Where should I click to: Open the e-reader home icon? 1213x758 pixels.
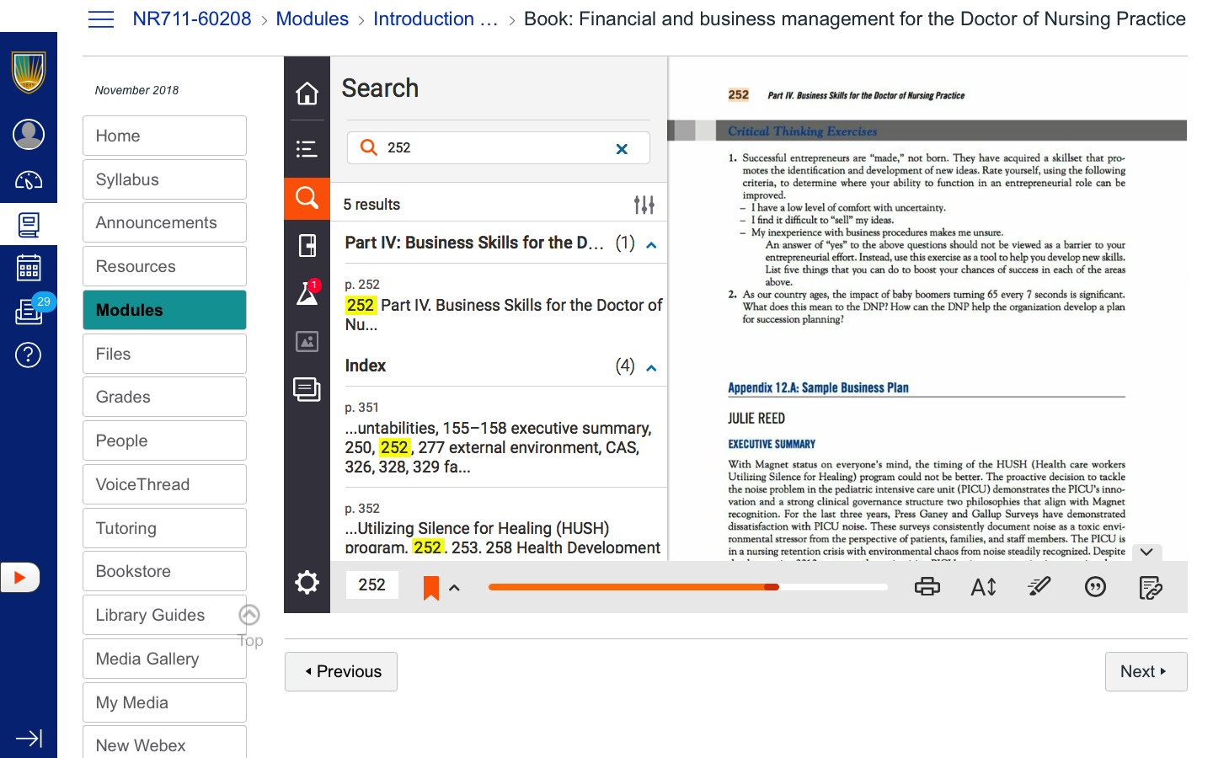pos(307,93)
